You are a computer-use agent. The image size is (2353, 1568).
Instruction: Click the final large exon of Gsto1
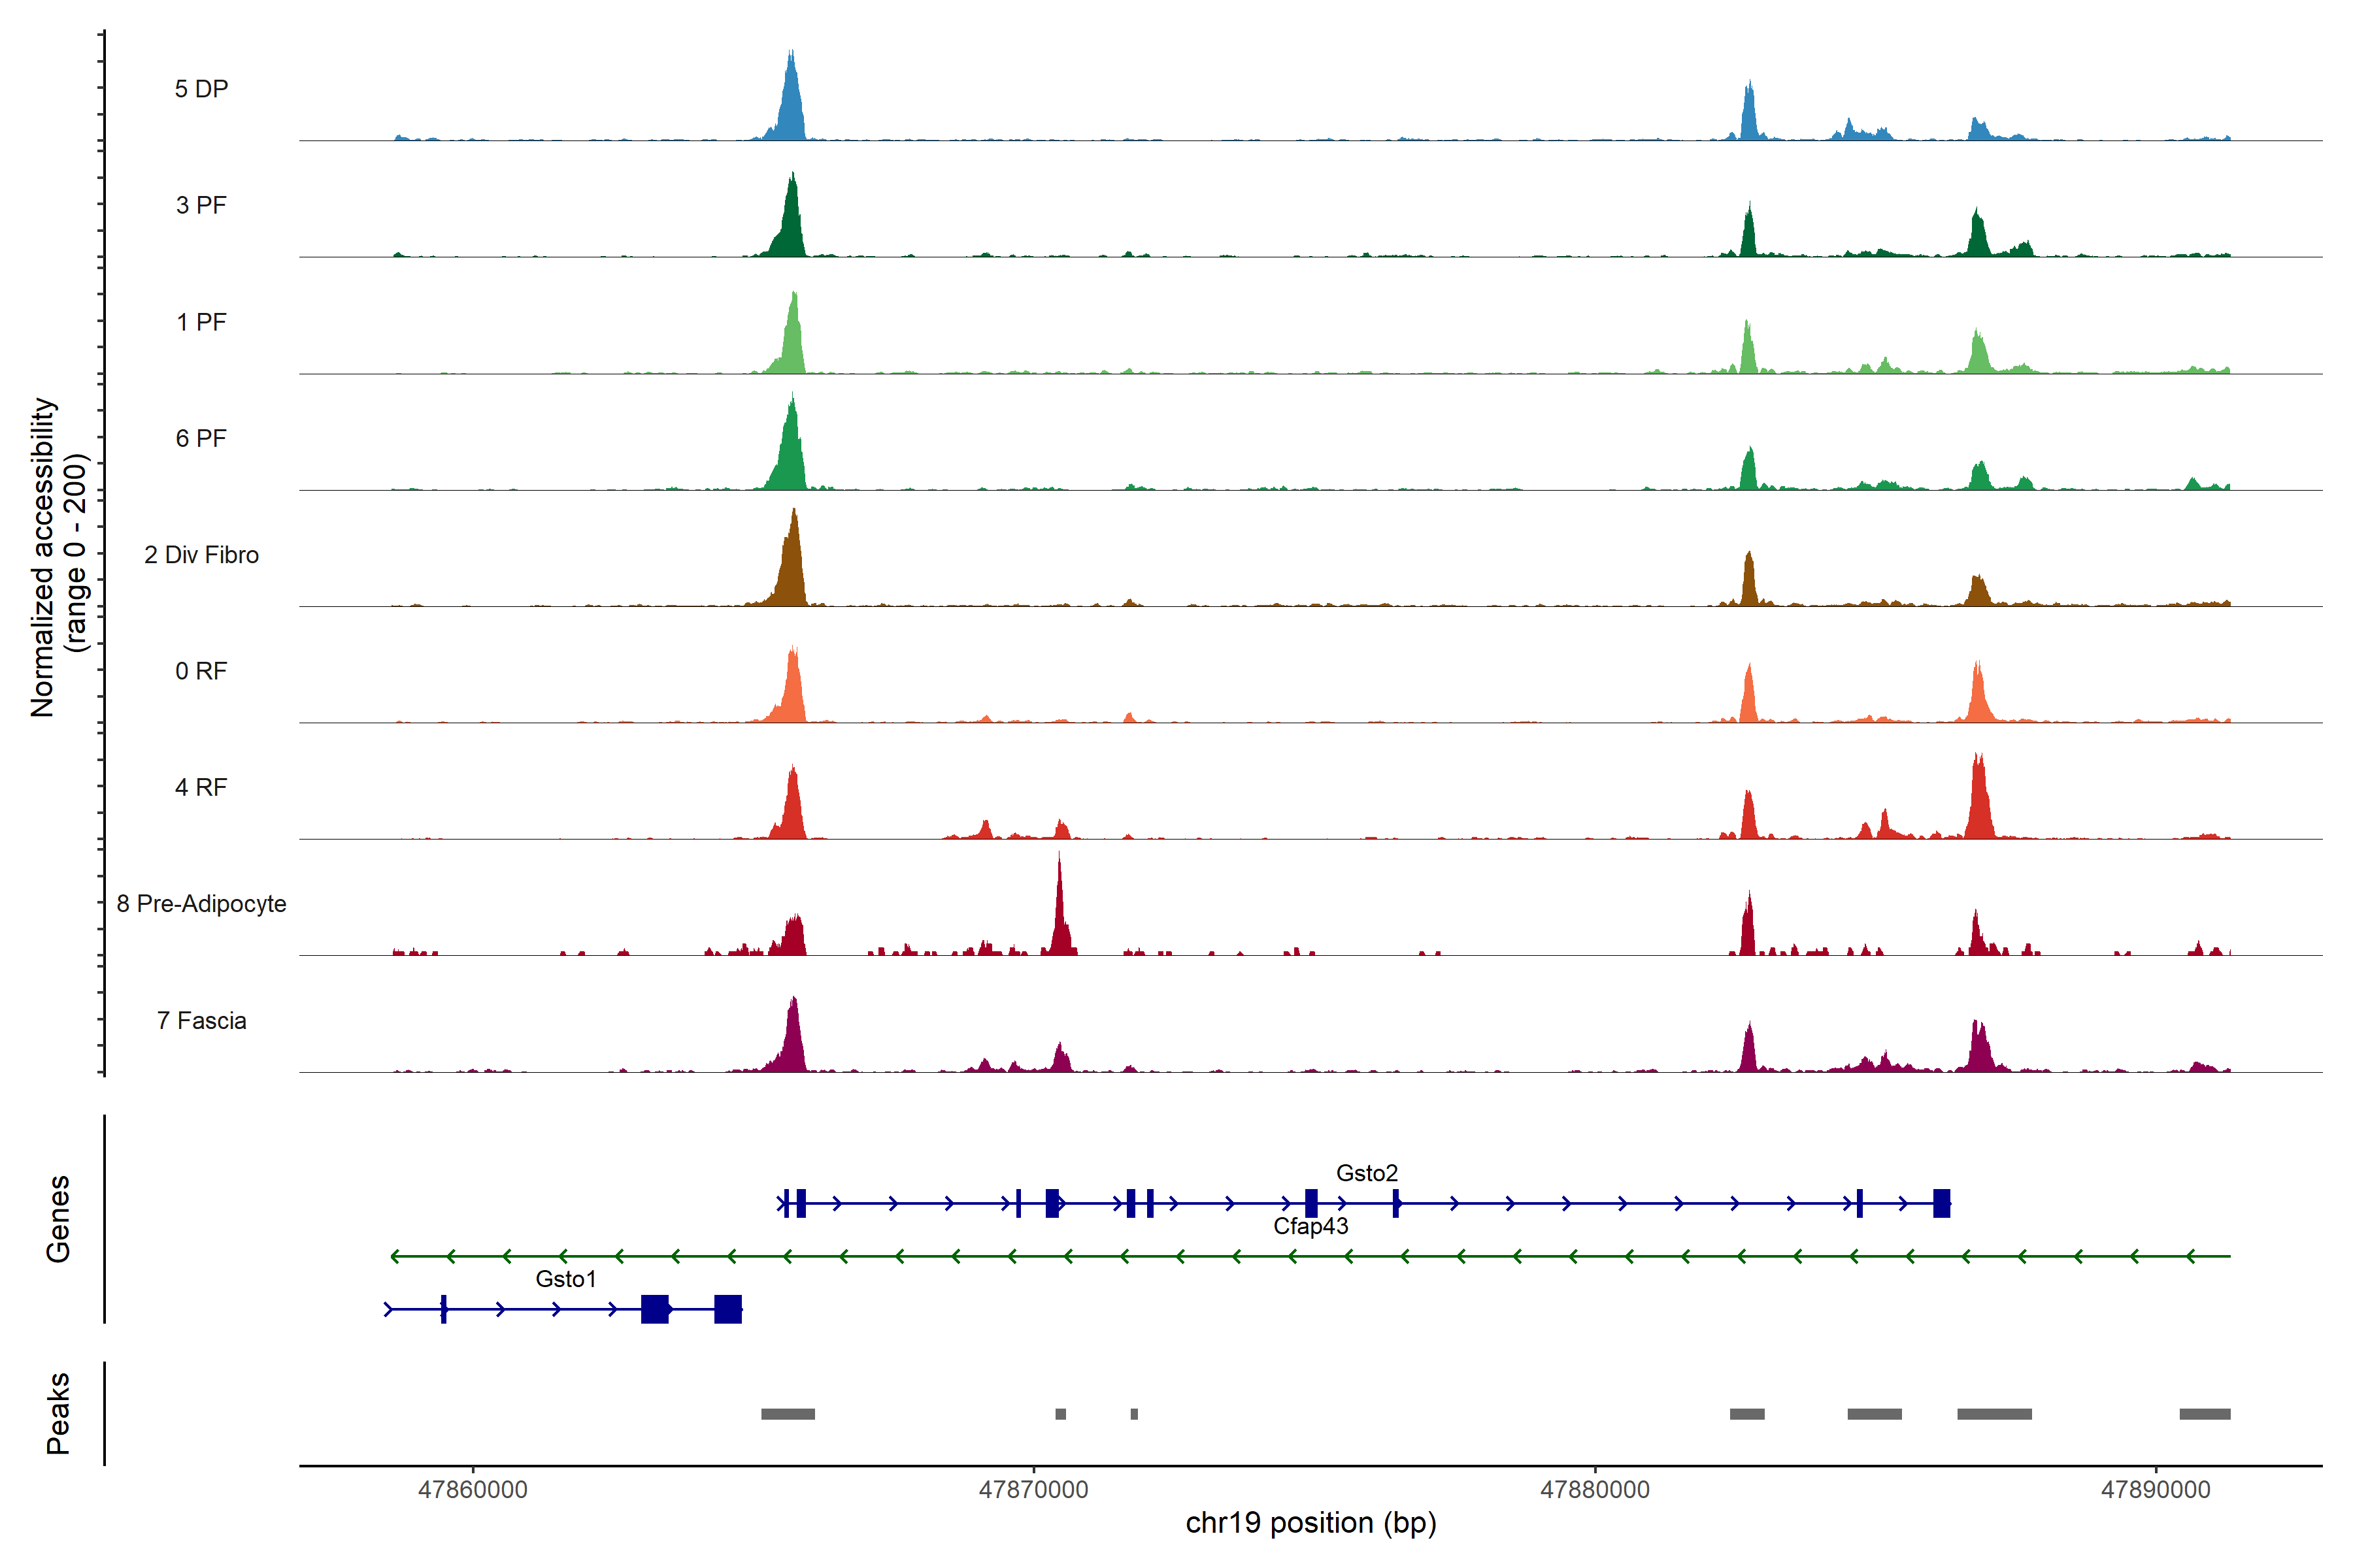(728, 1309)
